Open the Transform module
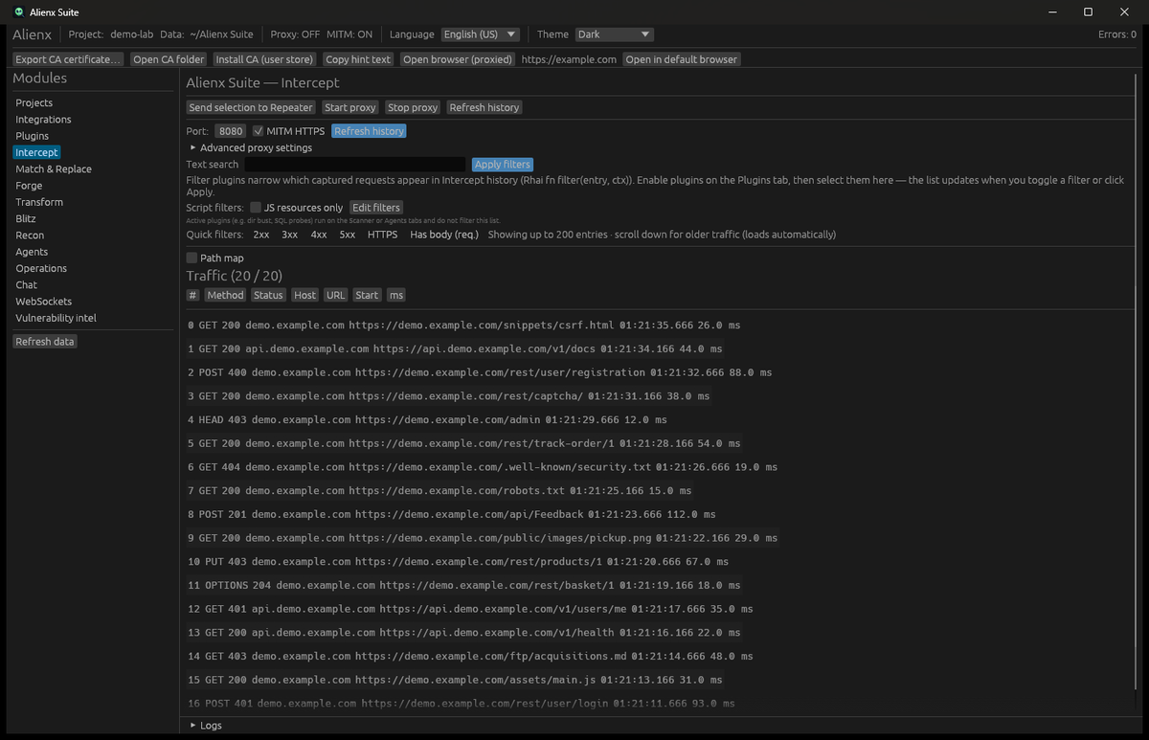The image size is (1149, 740). pyautogui.click(x=39, y=202)
